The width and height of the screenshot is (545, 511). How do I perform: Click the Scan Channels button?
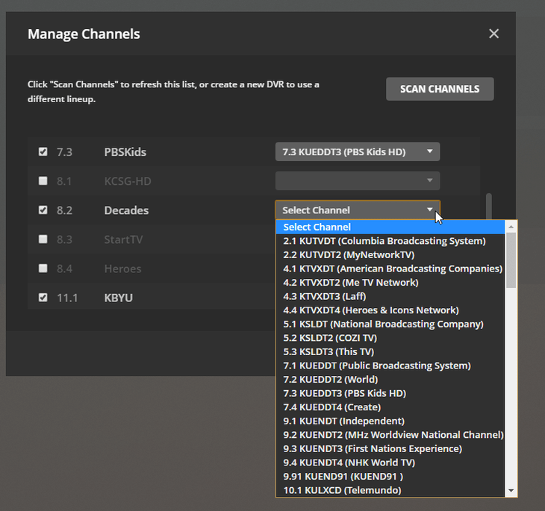point(440,89)
